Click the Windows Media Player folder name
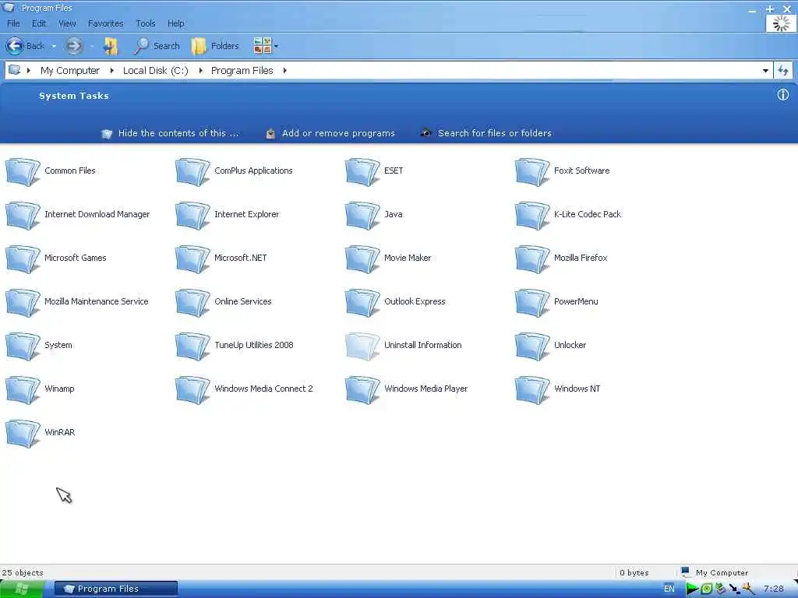 pyautogui.click(x=426, y=389)
